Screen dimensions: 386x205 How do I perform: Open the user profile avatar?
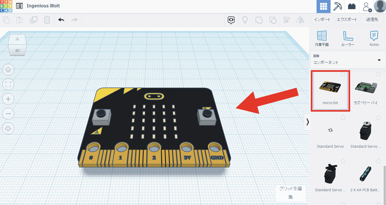pos(380,6)
